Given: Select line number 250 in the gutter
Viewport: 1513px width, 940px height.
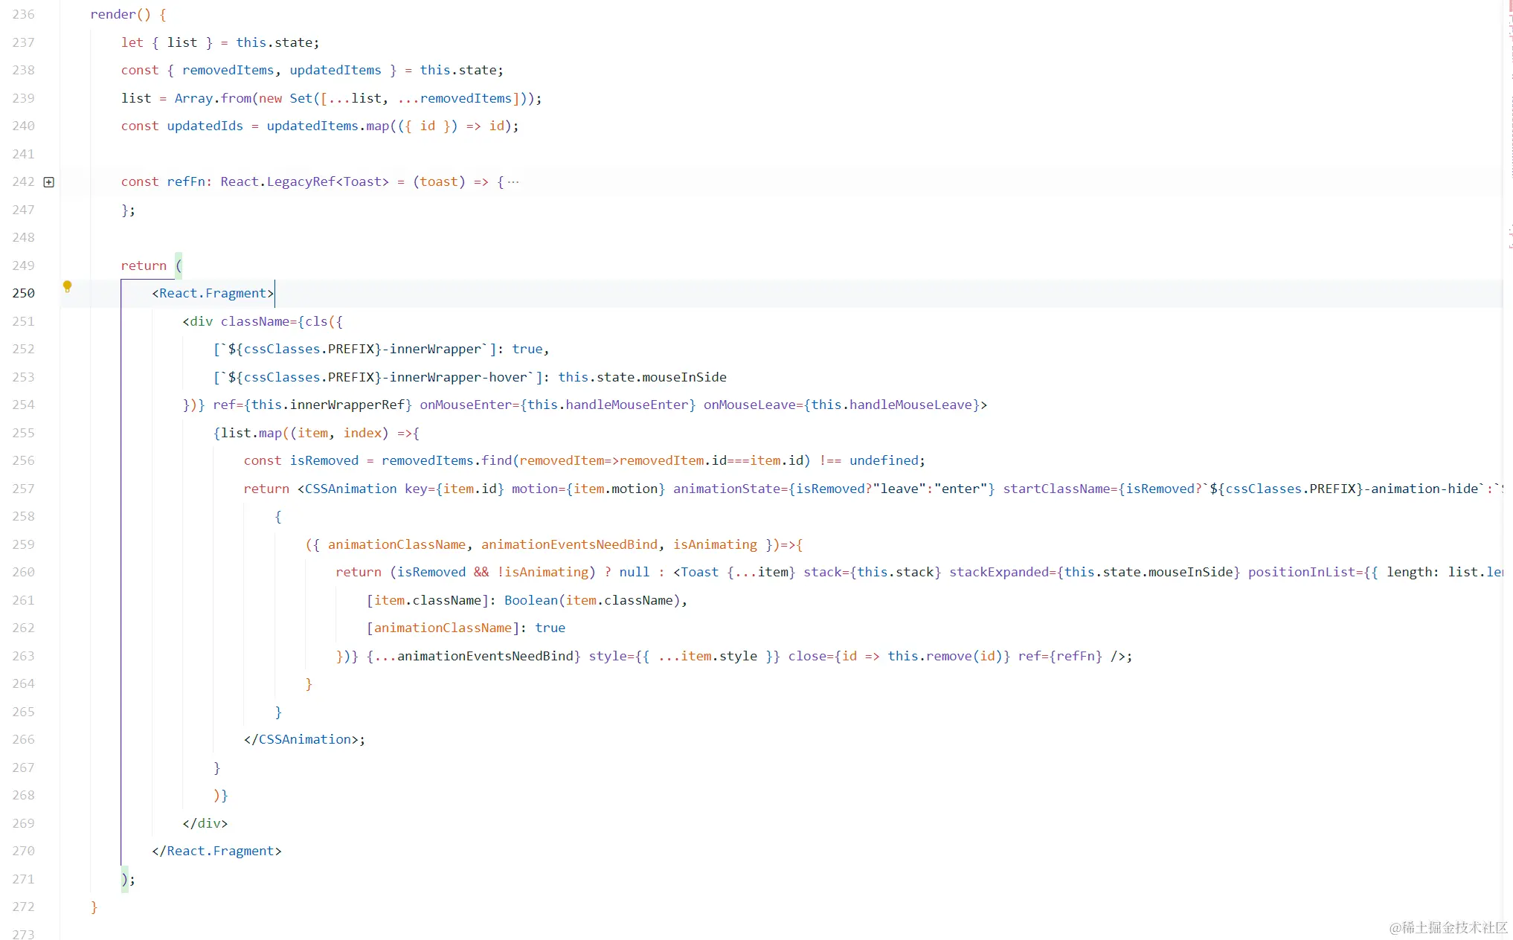Looking at the screenshot, I should (23, 293).
